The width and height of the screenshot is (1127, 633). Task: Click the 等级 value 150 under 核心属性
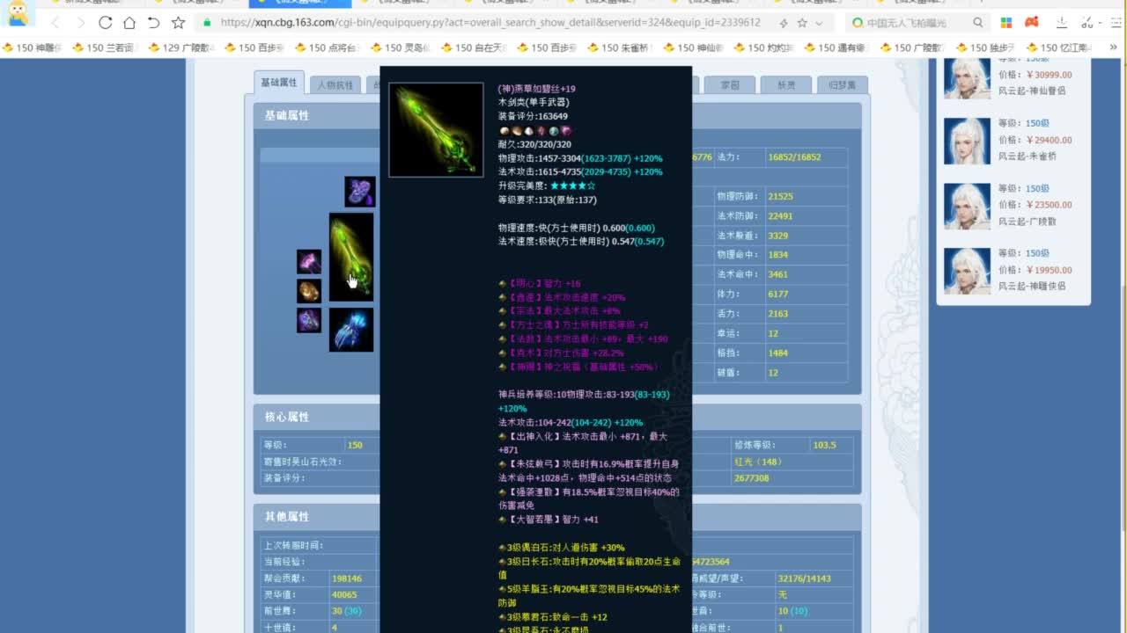(355, 445)
